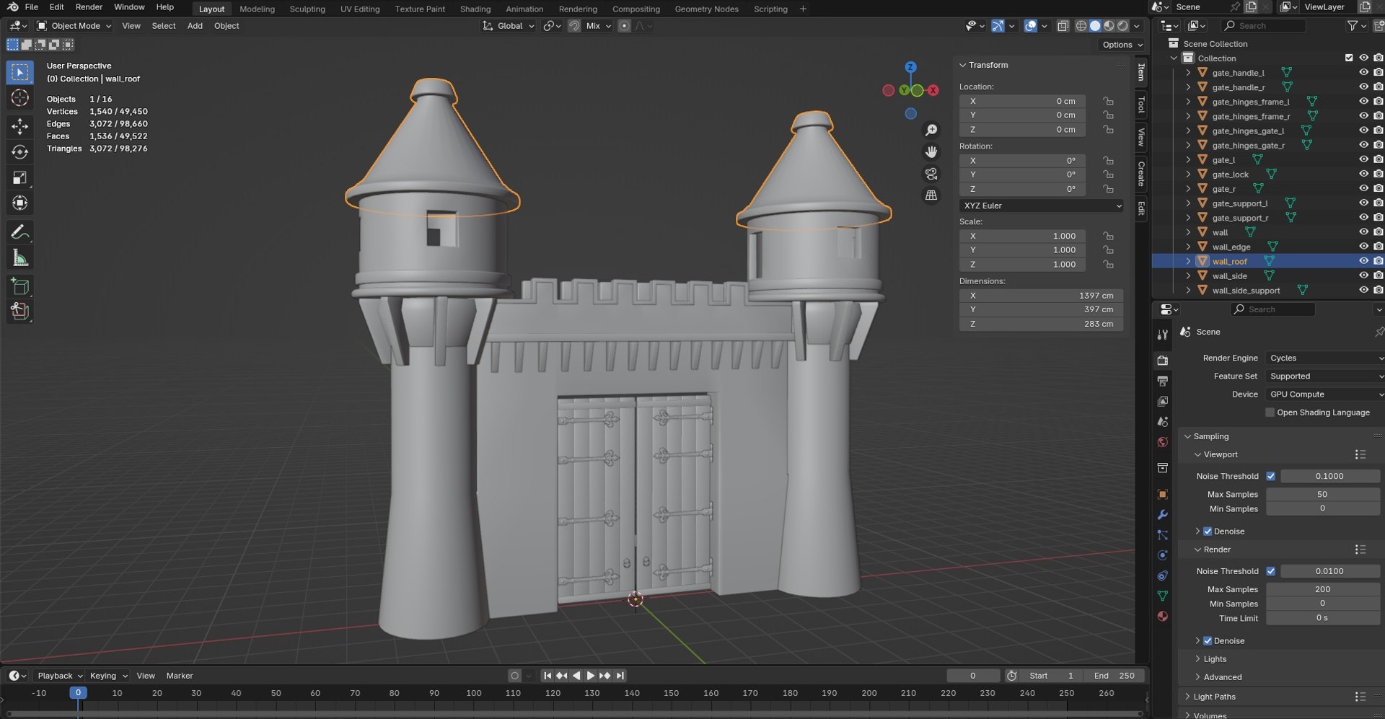Disable wall_side in renders camera icon
This screenshot has height=719, width=1385.
click(1378, 275)
